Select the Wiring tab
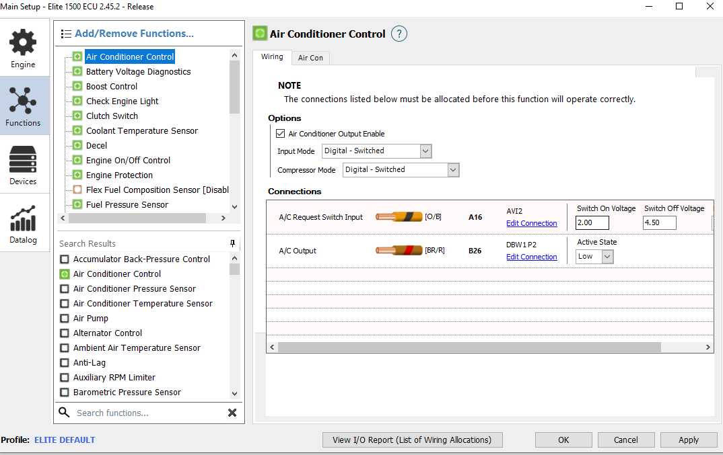The width and height of the screenshot is (723, 455). [272, 57]
